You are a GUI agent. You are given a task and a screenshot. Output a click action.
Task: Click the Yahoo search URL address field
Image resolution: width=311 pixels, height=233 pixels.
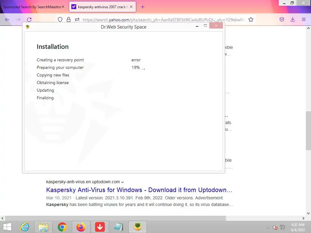coord(164,20)
